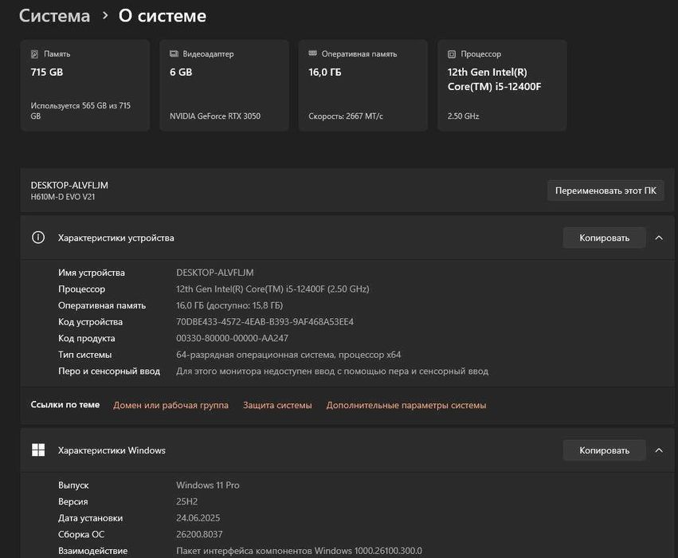
Task: Copy device specifications with Копировать button
Action: click(x=604, y=238)
